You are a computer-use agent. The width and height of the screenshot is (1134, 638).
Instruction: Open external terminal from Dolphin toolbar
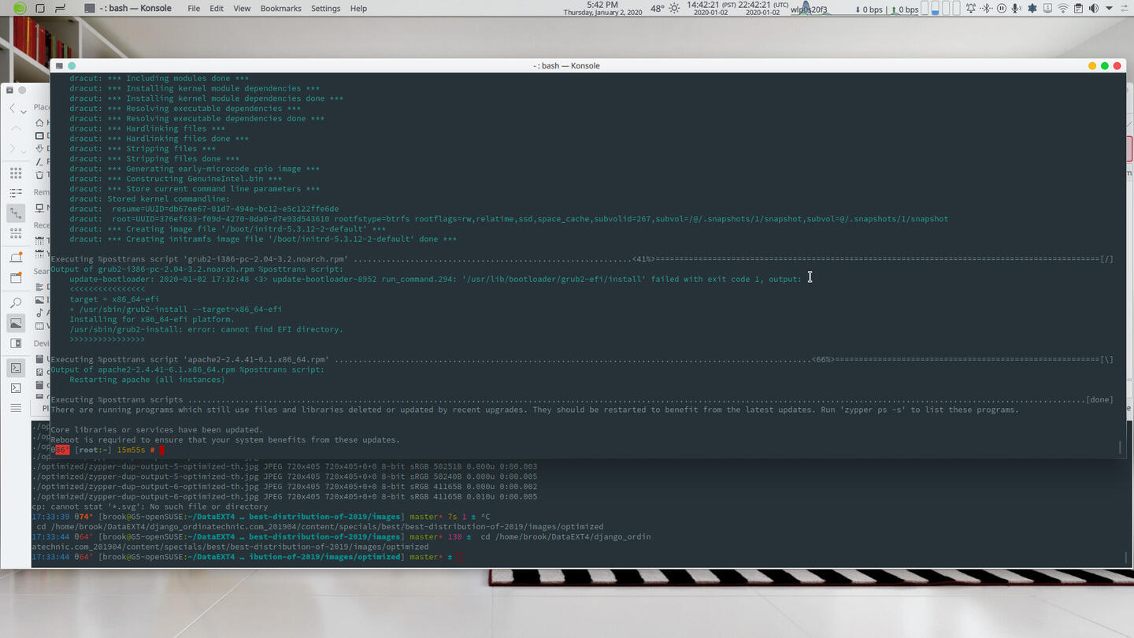(x=16, y=388)
